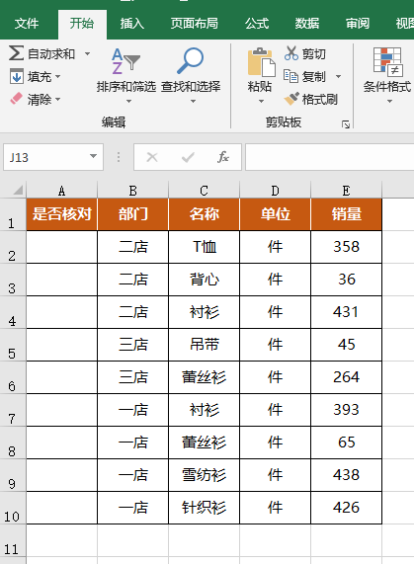Screen dimensions: 414x564
Task: Click the 粘贴 paste clipboard icon
Action: pos(262,62)
